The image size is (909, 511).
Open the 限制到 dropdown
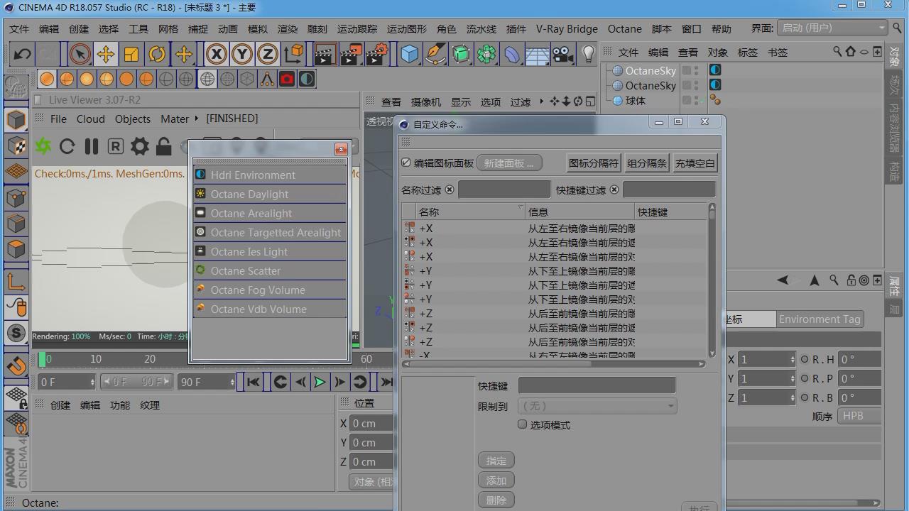(x=597, y=406)
